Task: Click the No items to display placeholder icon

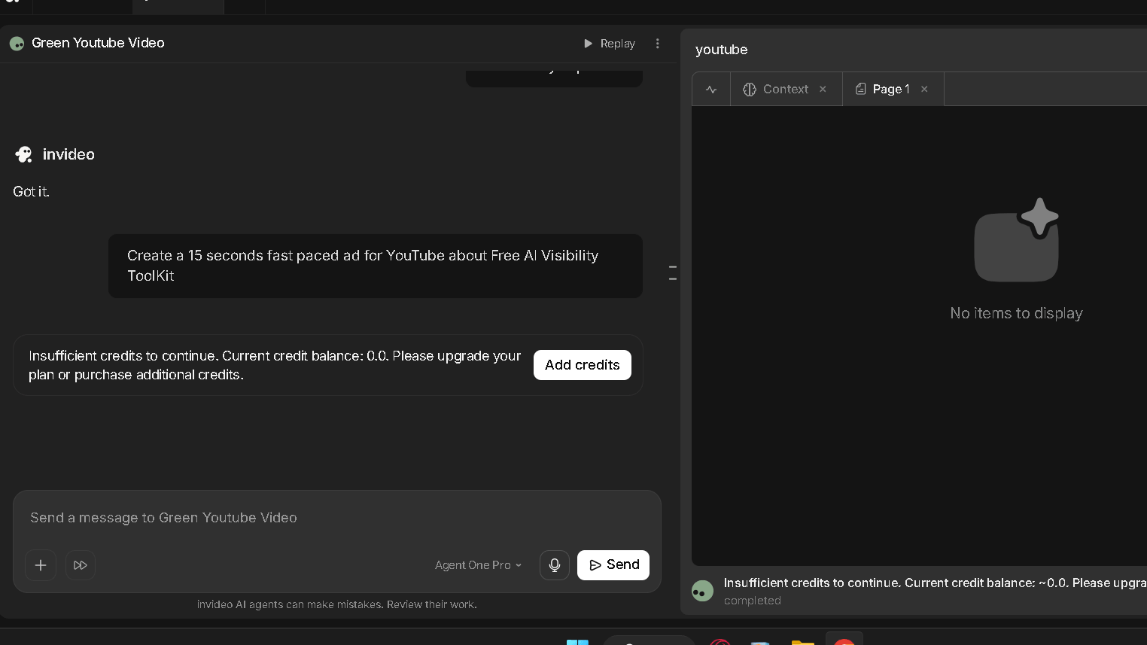Action: [1017, 240]
